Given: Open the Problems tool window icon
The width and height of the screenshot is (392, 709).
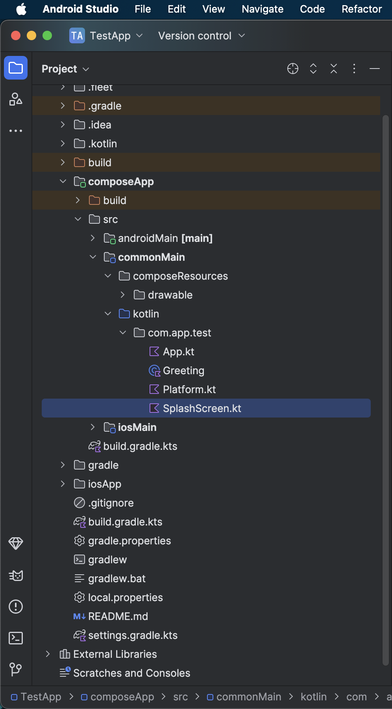Looking at the screenshot, I should coord(16,607).
